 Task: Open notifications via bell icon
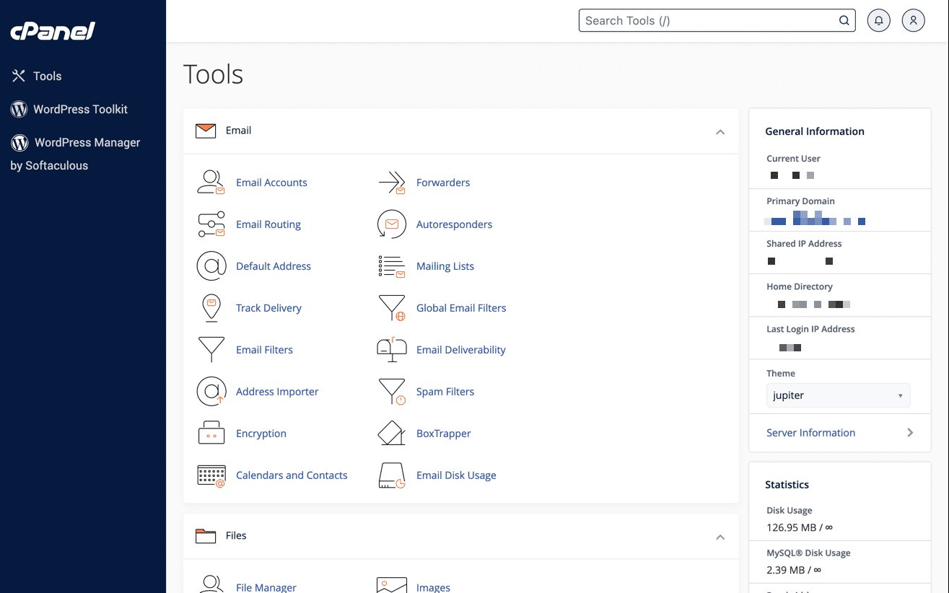[878, 21]
